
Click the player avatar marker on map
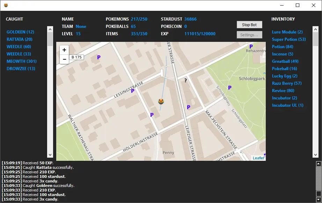pos(161,101)
